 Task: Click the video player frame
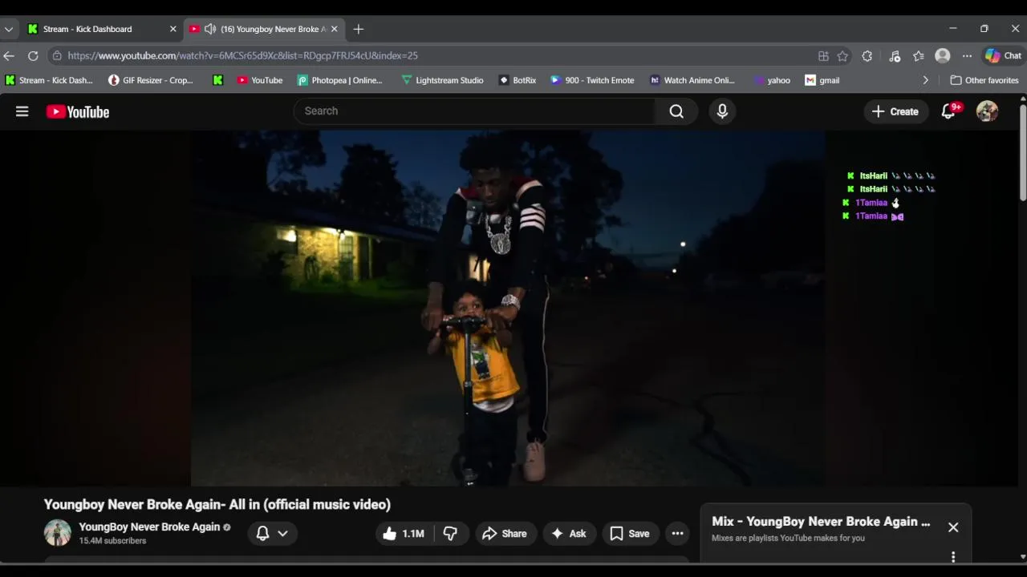508,309
